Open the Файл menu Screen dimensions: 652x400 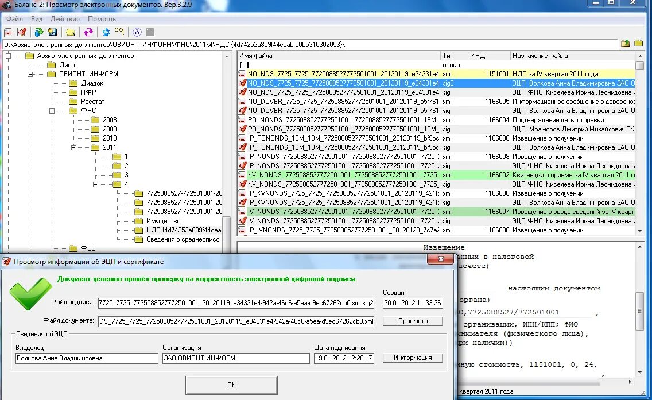[14, 19]
